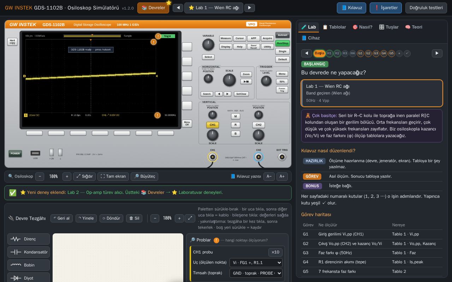Switch to the Nasıl? tab
This screenshot has height=282, width=452.
(x=362, y=27)
